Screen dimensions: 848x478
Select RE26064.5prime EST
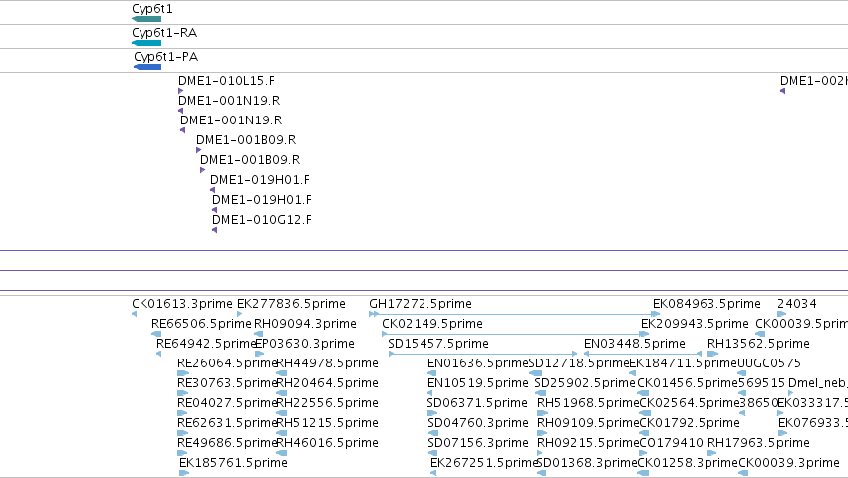(227, 363)
